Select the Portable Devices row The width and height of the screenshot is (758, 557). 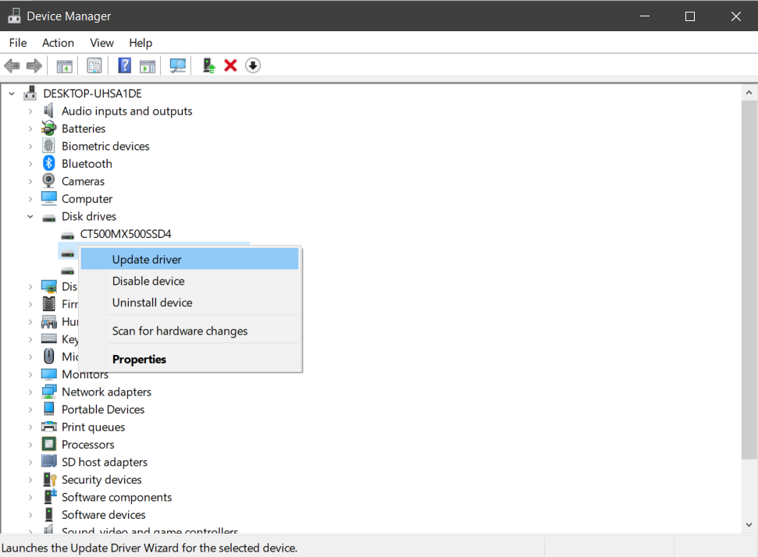click(103, 410)
